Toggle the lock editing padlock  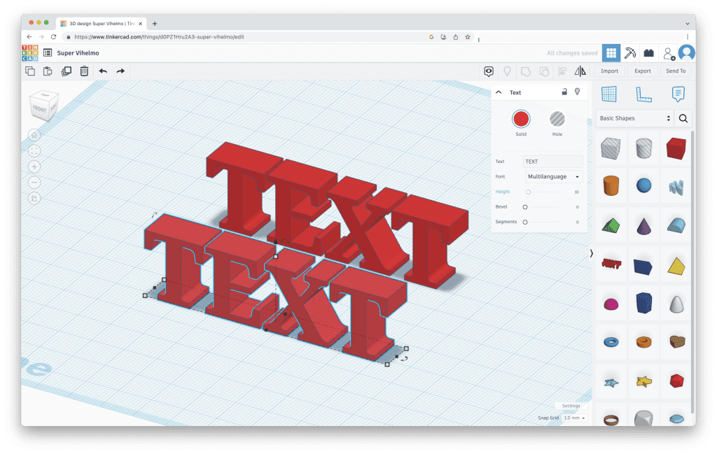click(564, 92)
